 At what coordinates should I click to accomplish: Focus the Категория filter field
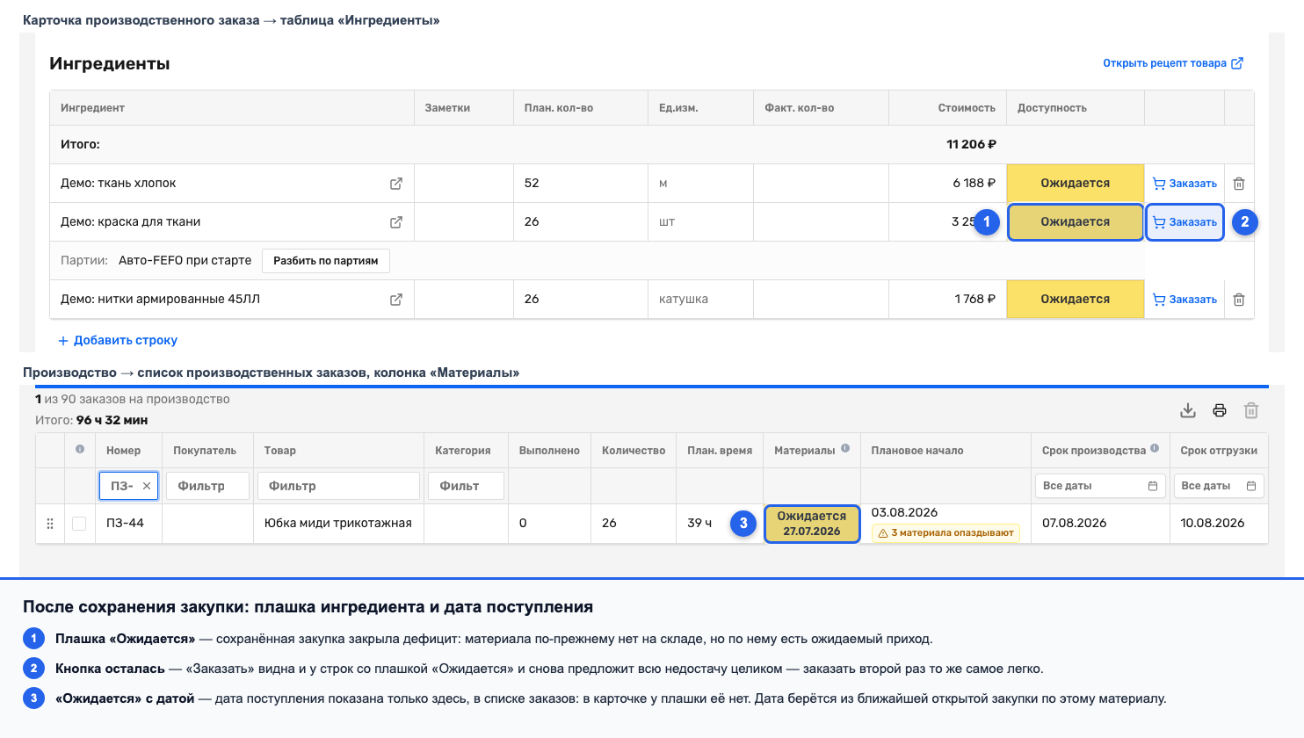(x=466, y=486)
